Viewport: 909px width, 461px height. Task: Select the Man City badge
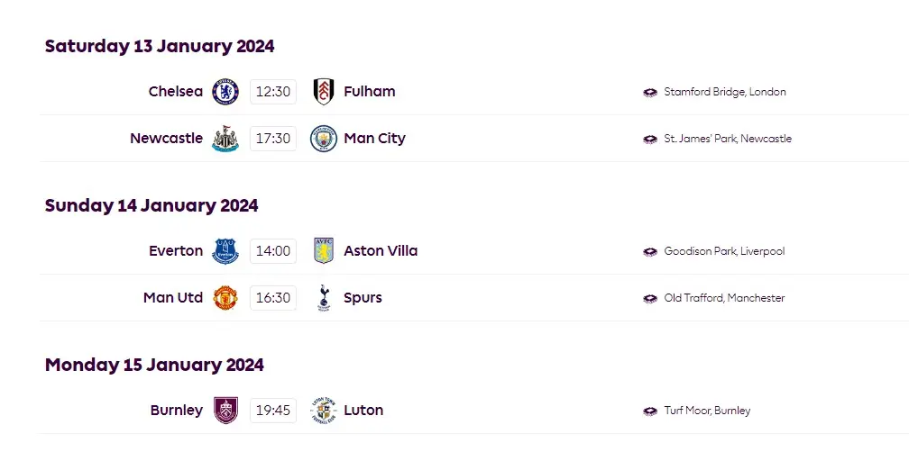(324, 139)
